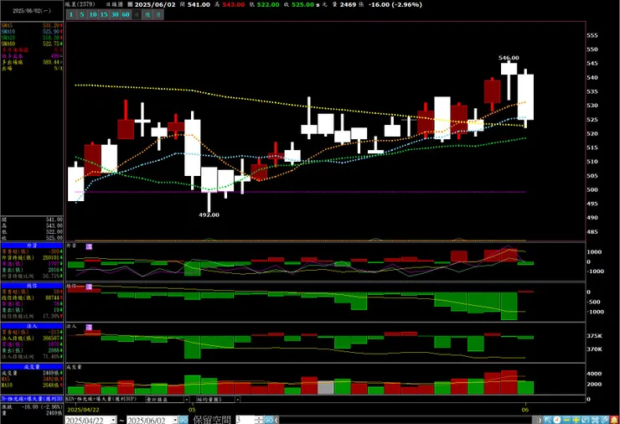The image size is (620, 424).
Task: Click the -16.00 (-2.96%) change in header
Action: [x=395, y=5]
